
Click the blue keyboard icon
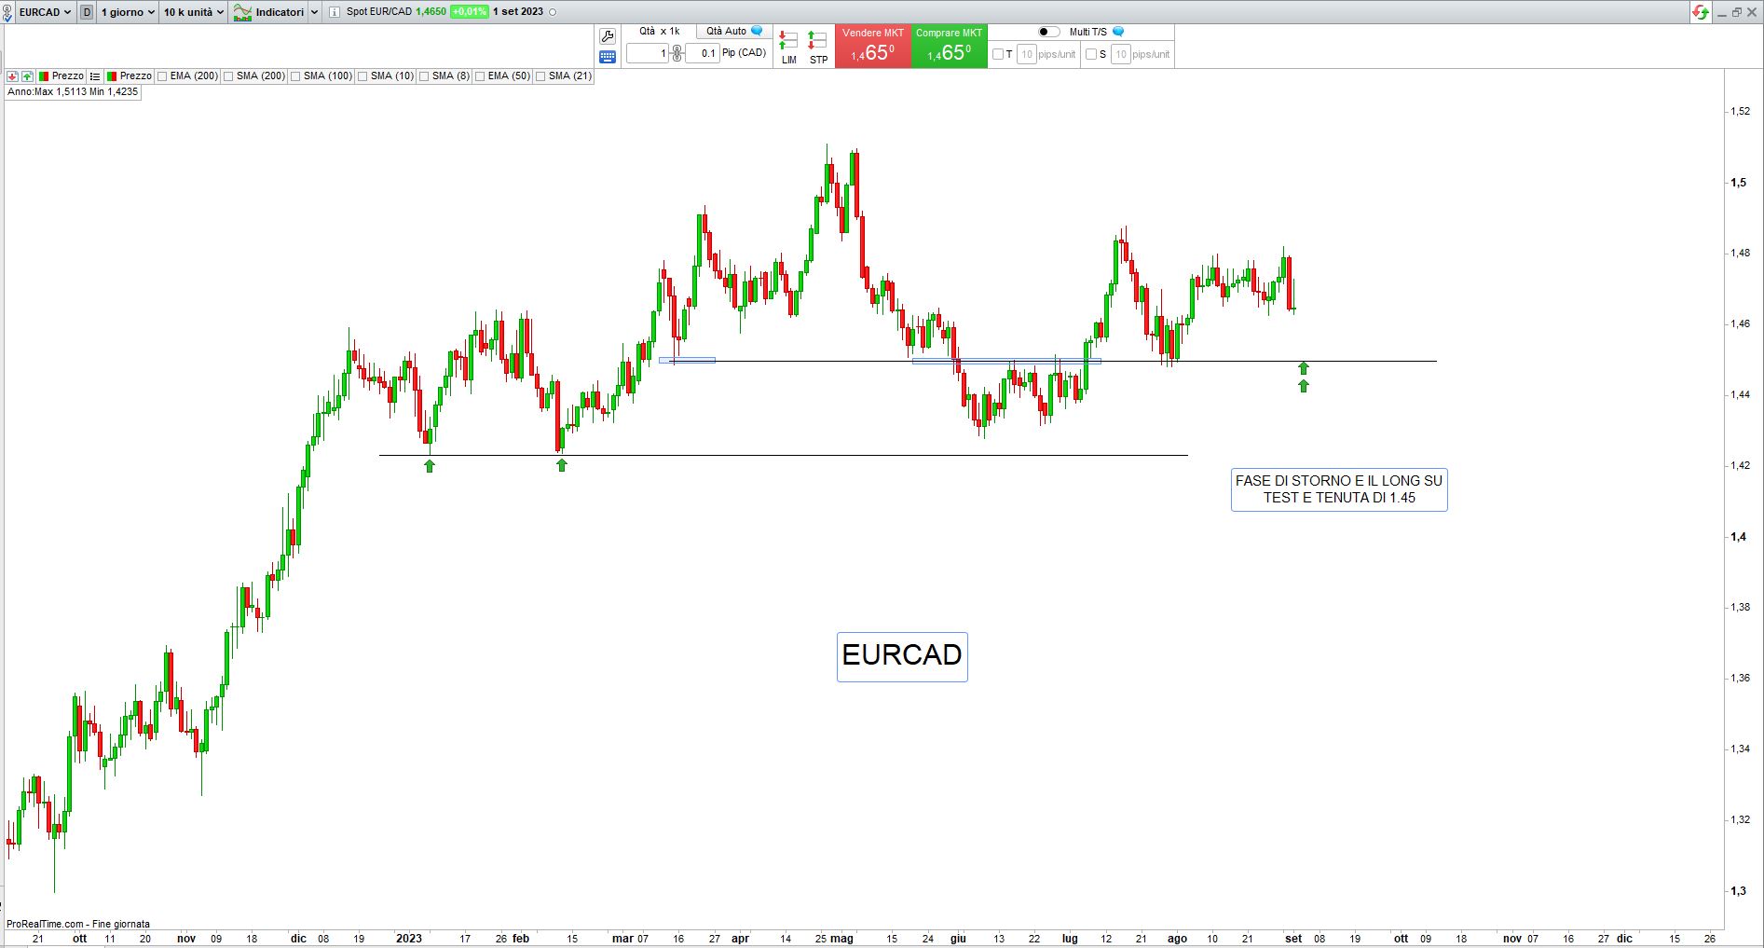608,57
